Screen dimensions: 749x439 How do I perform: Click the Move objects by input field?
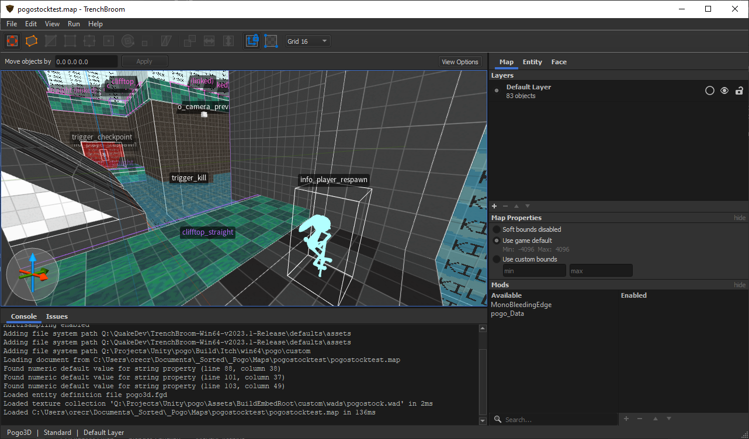[x=86, y=61]
